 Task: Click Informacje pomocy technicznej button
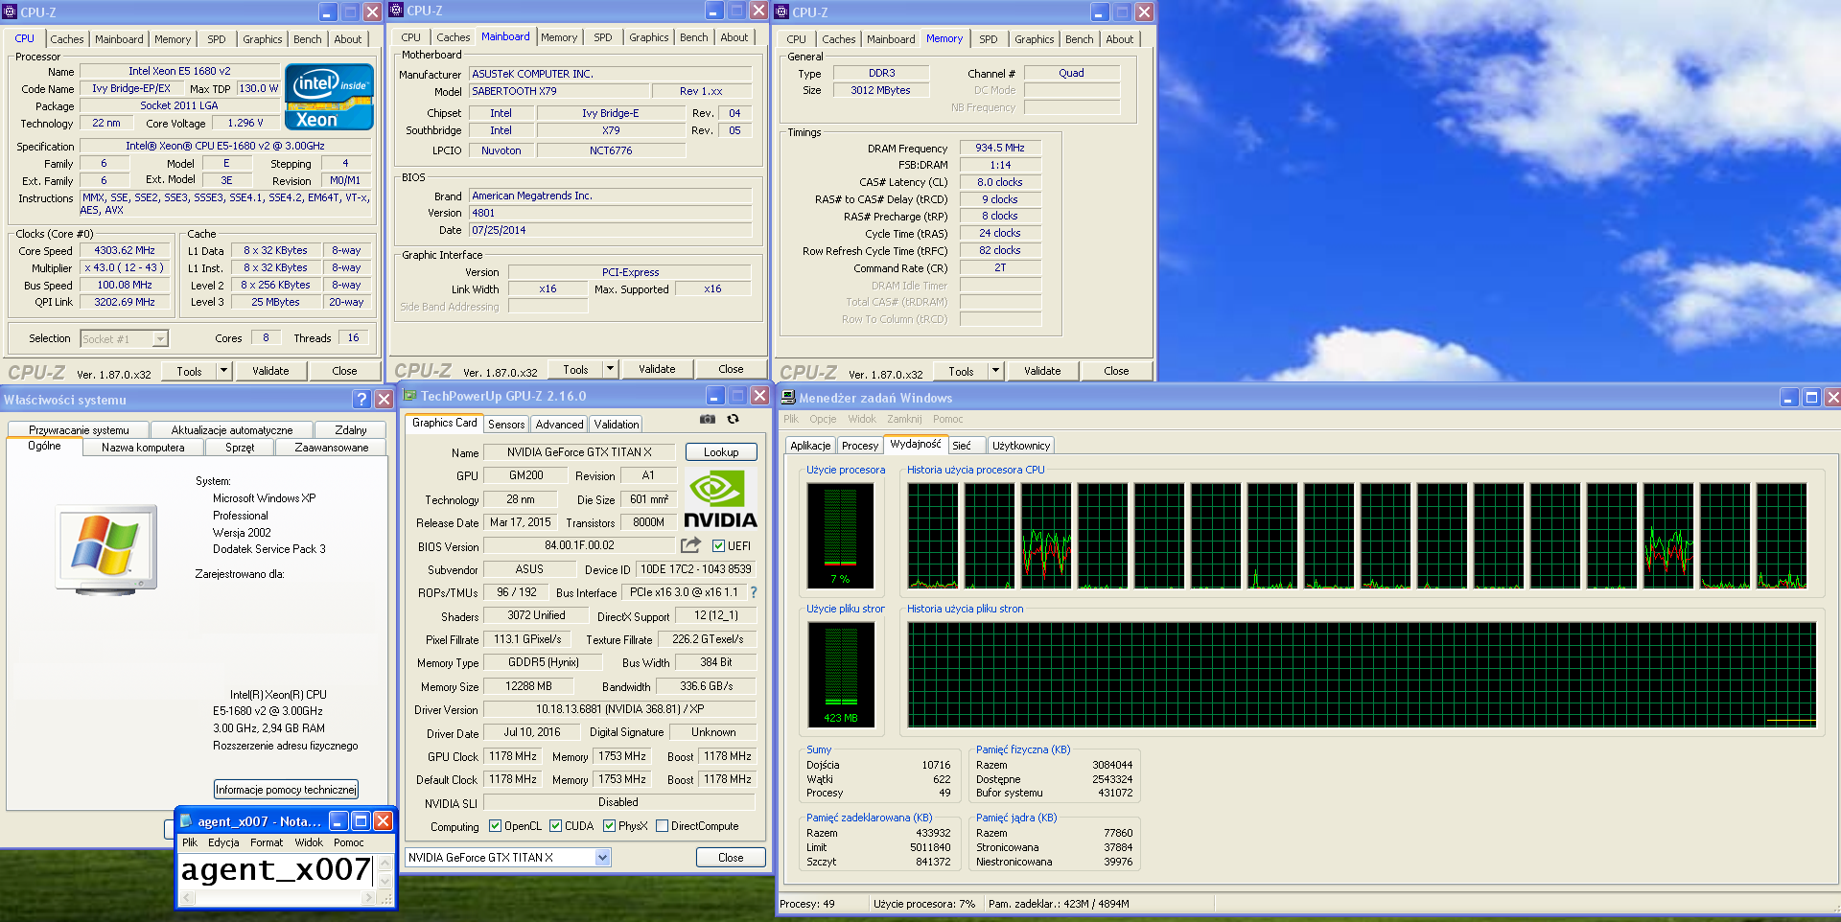pyautogui.click(x=286, y=790)
